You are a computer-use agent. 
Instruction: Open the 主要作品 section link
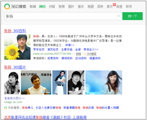(x=67, y=49)
